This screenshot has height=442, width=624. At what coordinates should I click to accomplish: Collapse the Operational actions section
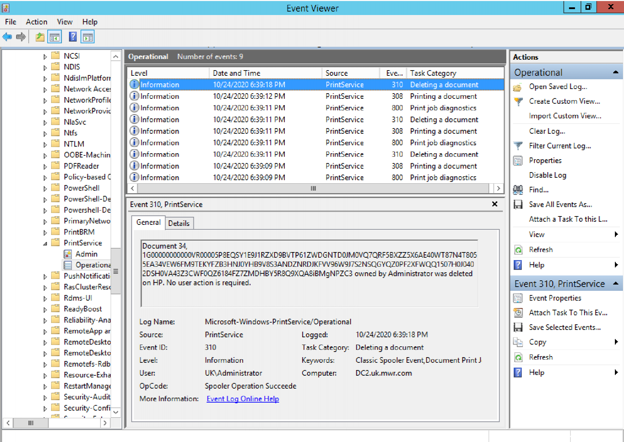(616, 72)
